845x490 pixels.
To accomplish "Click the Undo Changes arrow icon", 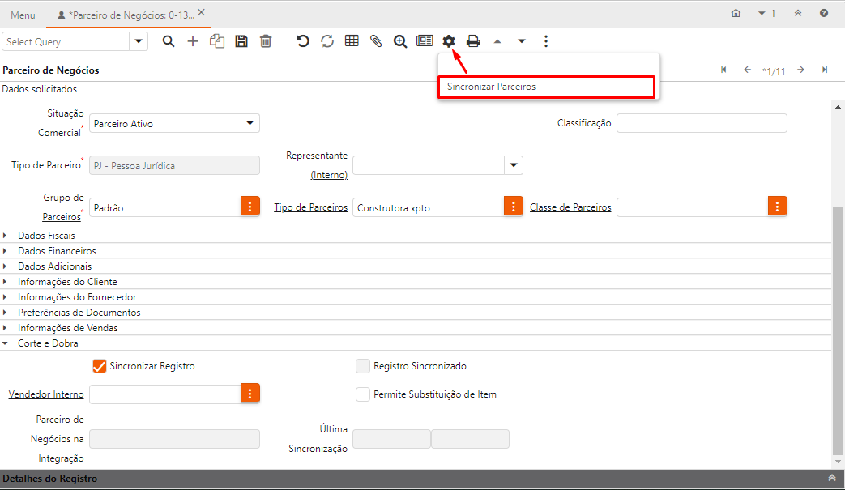I will (303, 41).
